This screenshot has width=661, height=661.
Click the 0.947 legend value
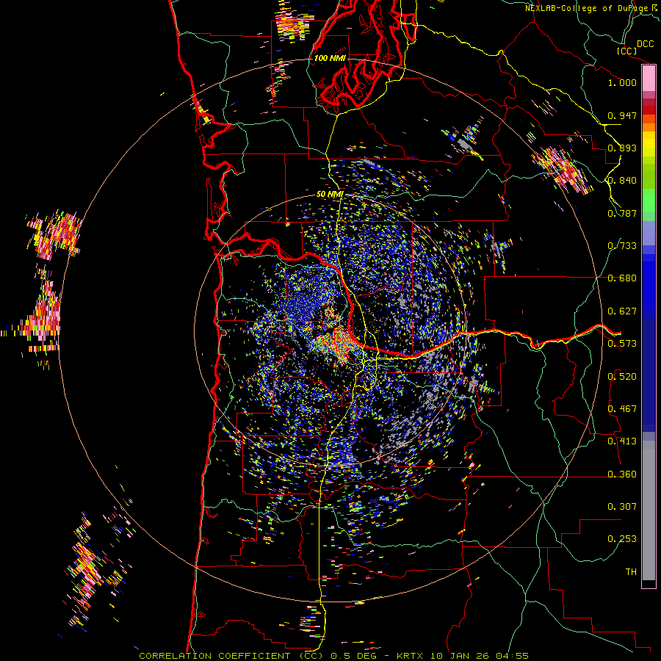click(622, 115)
